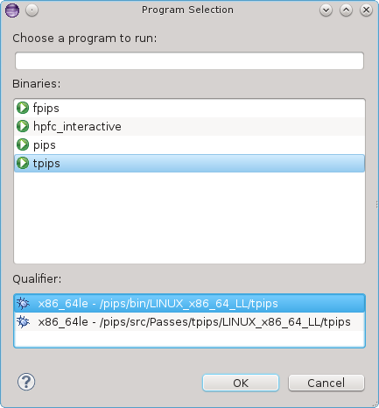Dismiss the dialog with Cancel
379x408 pixels.
coord(326,383)
